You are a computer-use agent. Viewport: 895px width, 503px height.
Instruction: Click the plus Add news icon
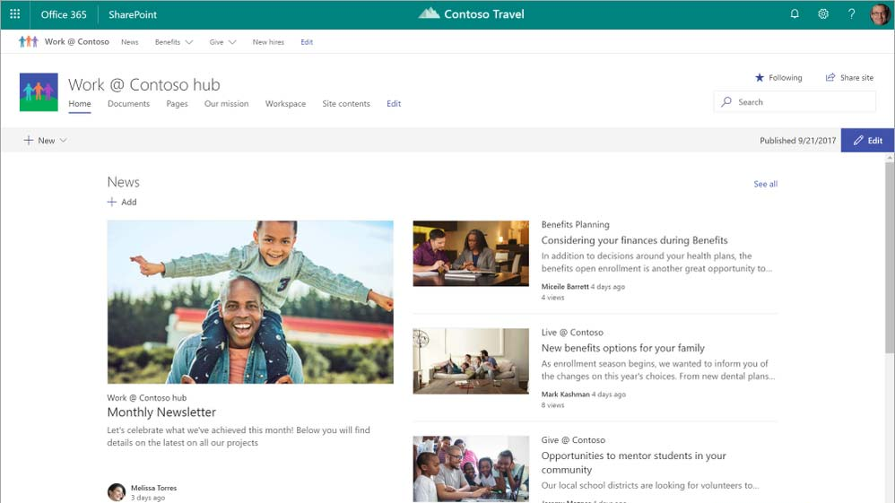[x=112, y=202]
